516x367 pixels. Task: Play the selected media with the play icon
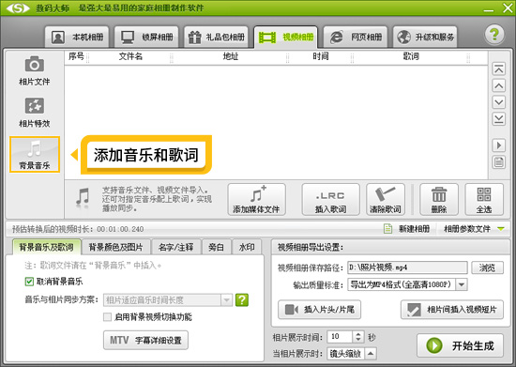tap(498, 145)
